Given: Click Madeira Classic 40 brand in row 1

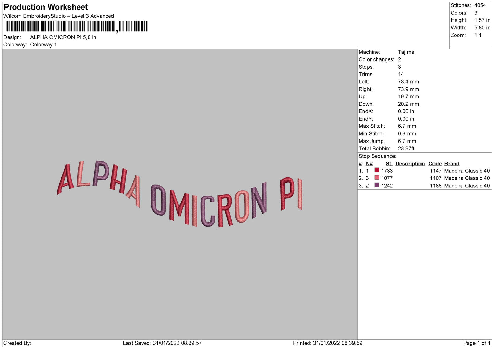Looking at the screenshot, I should click(x=467, y=171).
